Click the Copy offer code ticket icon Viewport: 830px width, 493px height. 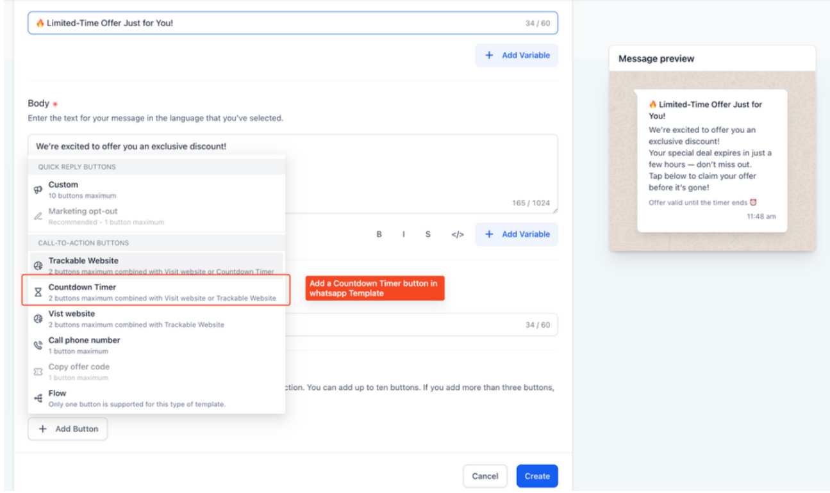coord(38,371)
